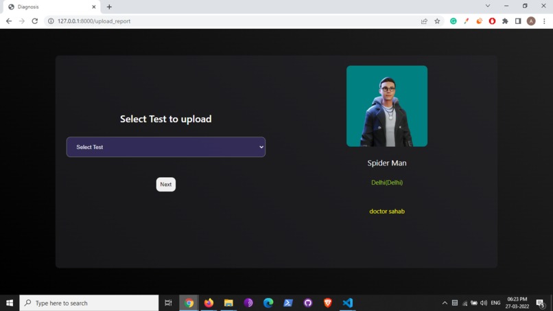Click the Chrome taskbar icon

pos(189,303)
